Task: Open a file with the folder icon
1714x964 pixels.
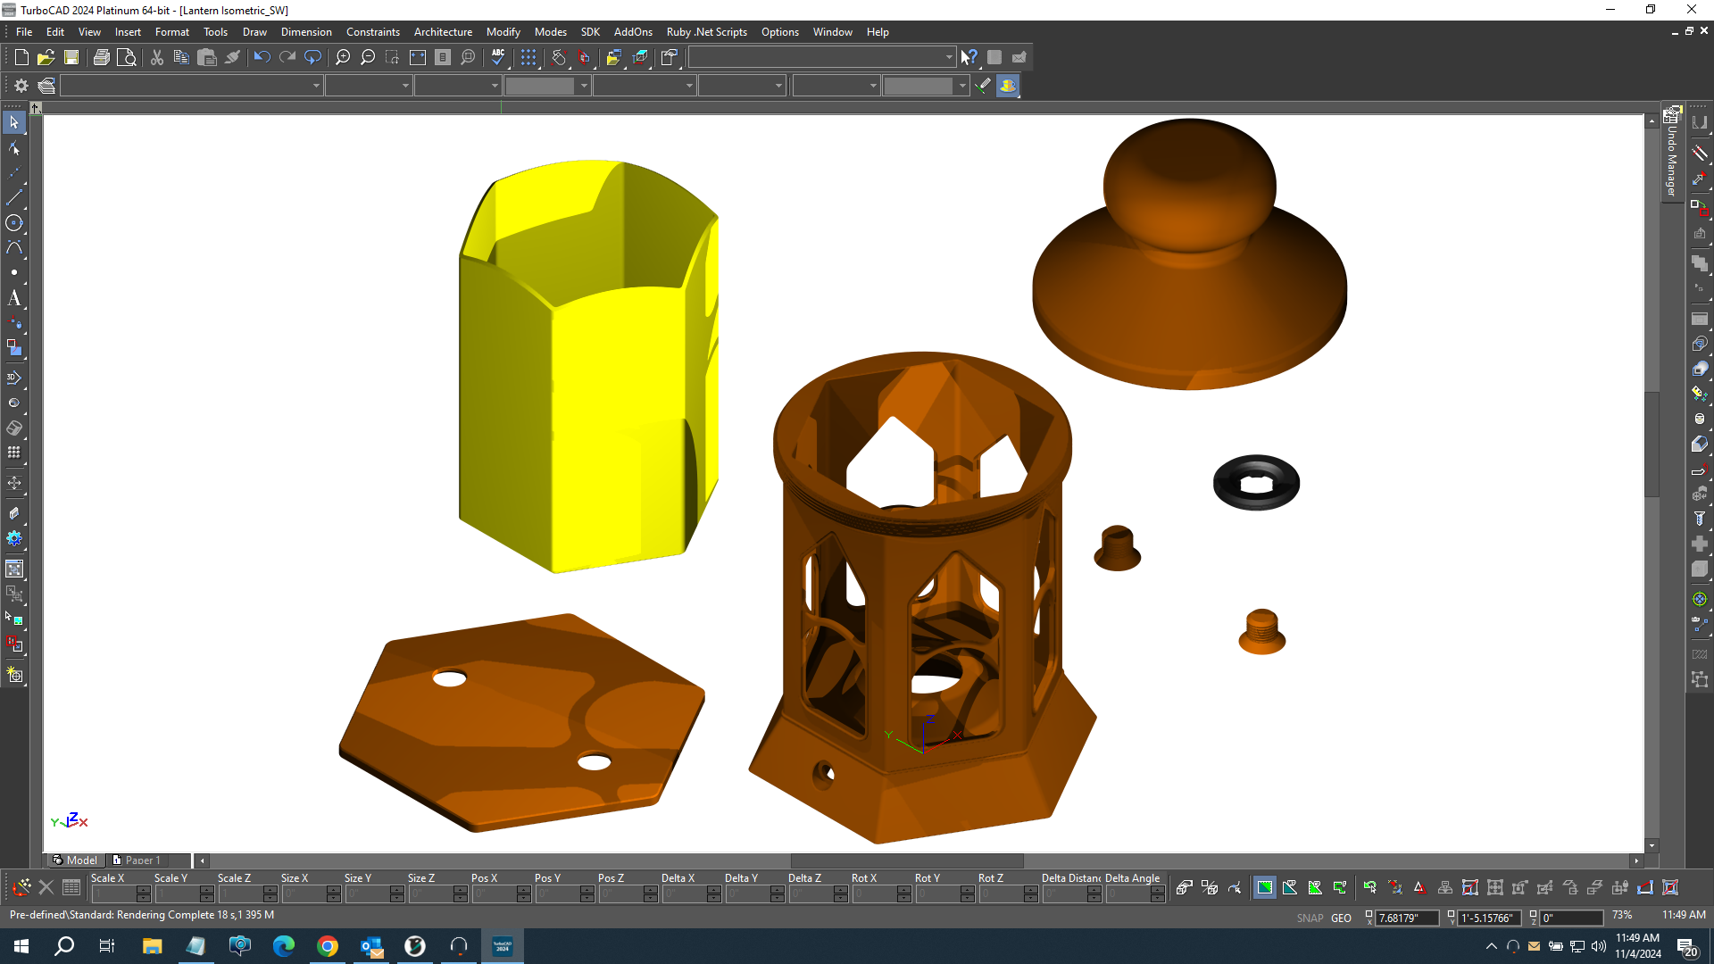Action: tap(46, 57)
